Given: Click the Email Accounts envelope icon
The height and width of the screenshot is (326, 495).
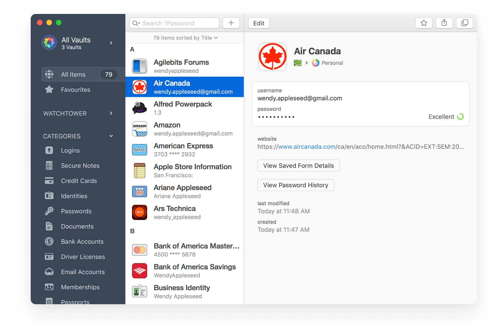Looking at the screenshot, I should pyautogui.click(x=49, y=272).
